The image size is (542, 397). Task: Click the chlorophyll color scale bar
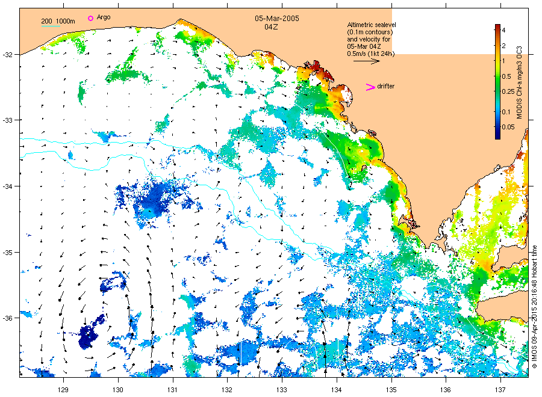(x=497, y=81)
